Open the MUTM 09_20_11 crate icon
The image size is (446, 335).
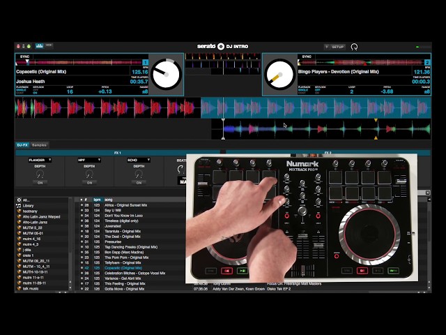pyautogui.click(x=19, y=261)
